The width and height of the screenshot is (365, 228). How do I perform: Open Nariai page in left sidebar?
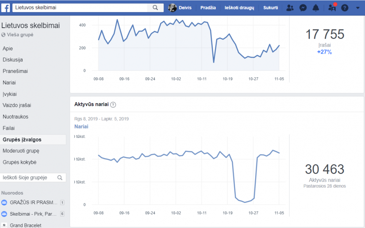[x=9, y=82]
